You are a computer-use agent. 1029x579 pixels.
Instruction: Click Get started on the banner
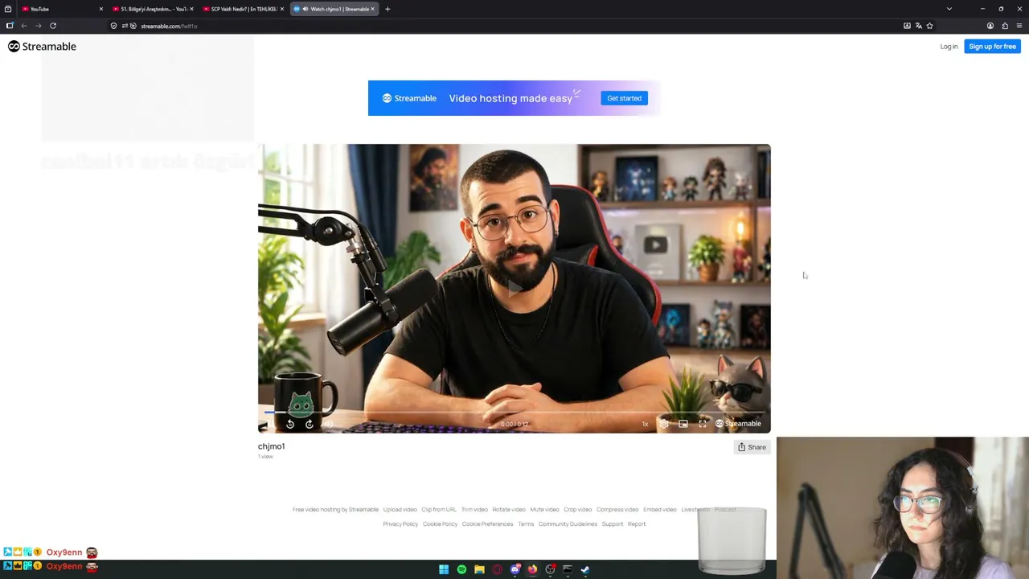click(624, 98)
